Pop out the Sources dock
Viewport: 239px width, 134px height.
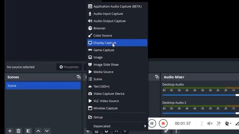click(x=157, y=77)
